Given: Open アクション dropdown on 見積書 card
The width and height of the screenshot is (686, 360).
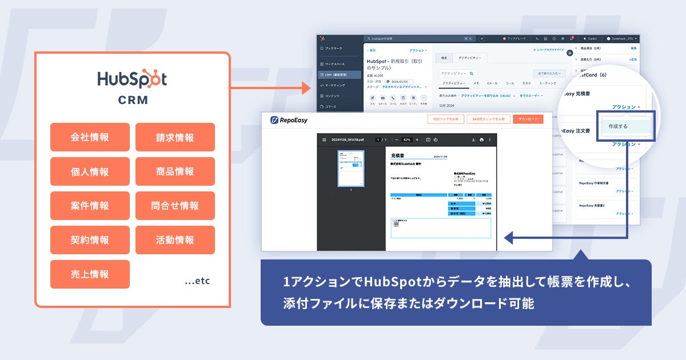Looking at the screenshot, I should (625, 107).
